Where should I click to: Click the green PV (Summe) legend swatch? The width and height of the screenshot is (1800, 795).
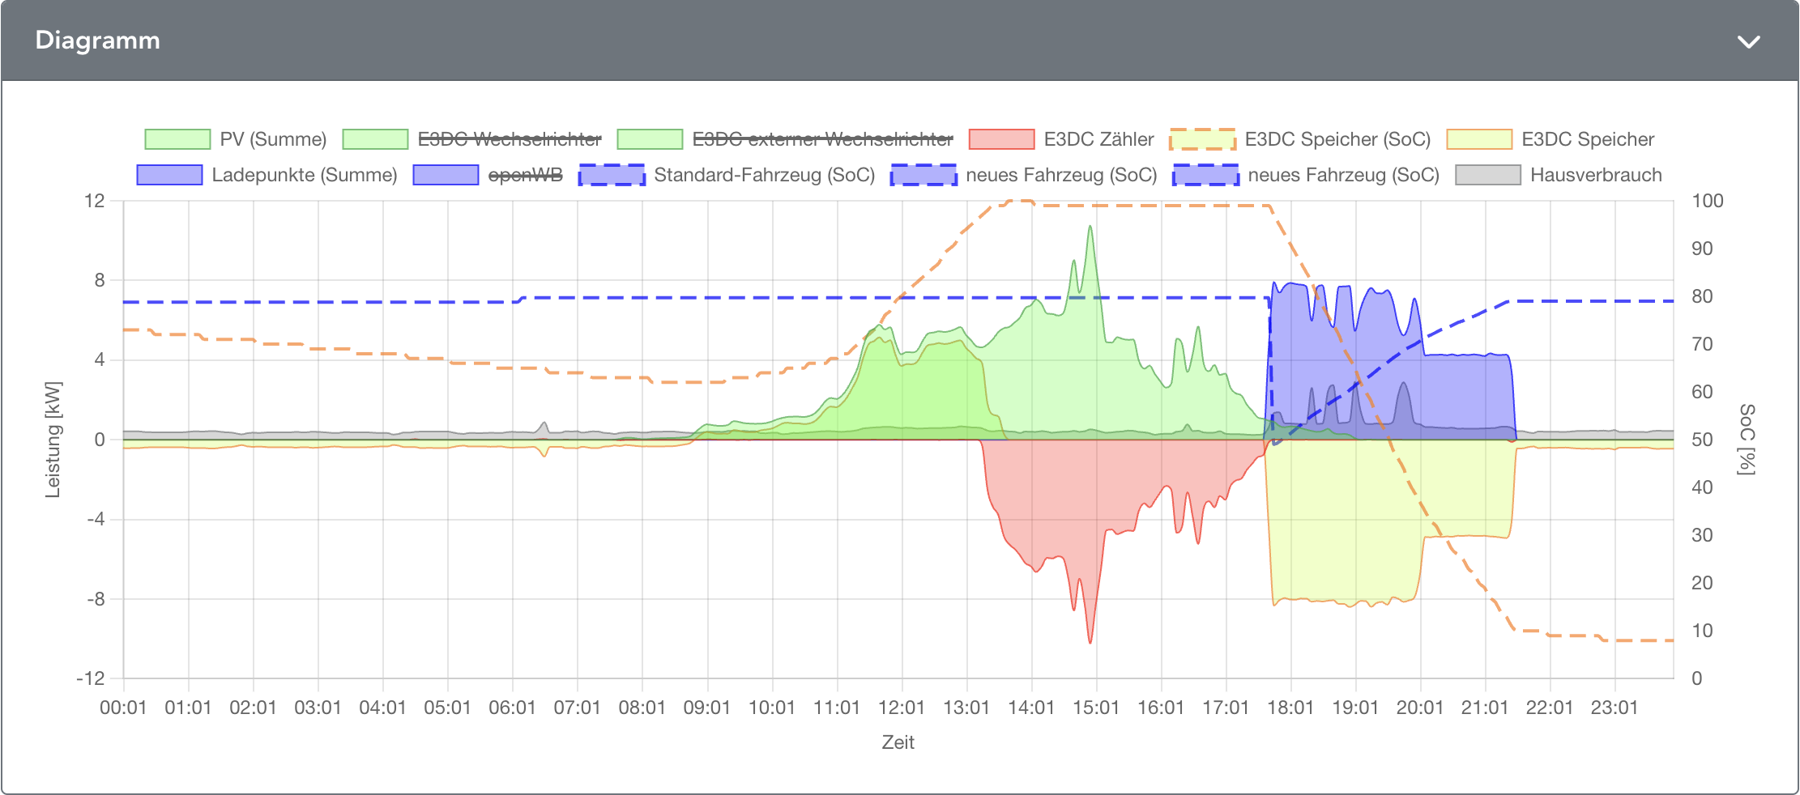click(177, 139)
